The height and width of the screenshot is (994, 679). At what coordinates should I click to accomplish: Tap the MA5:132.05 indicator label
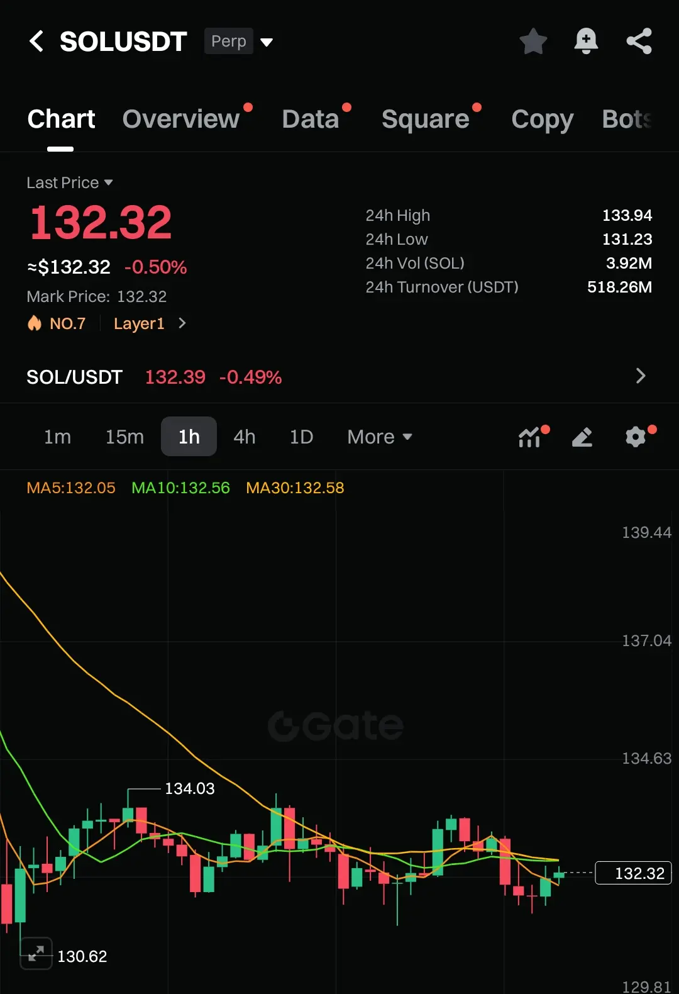(x=71, y=488)
